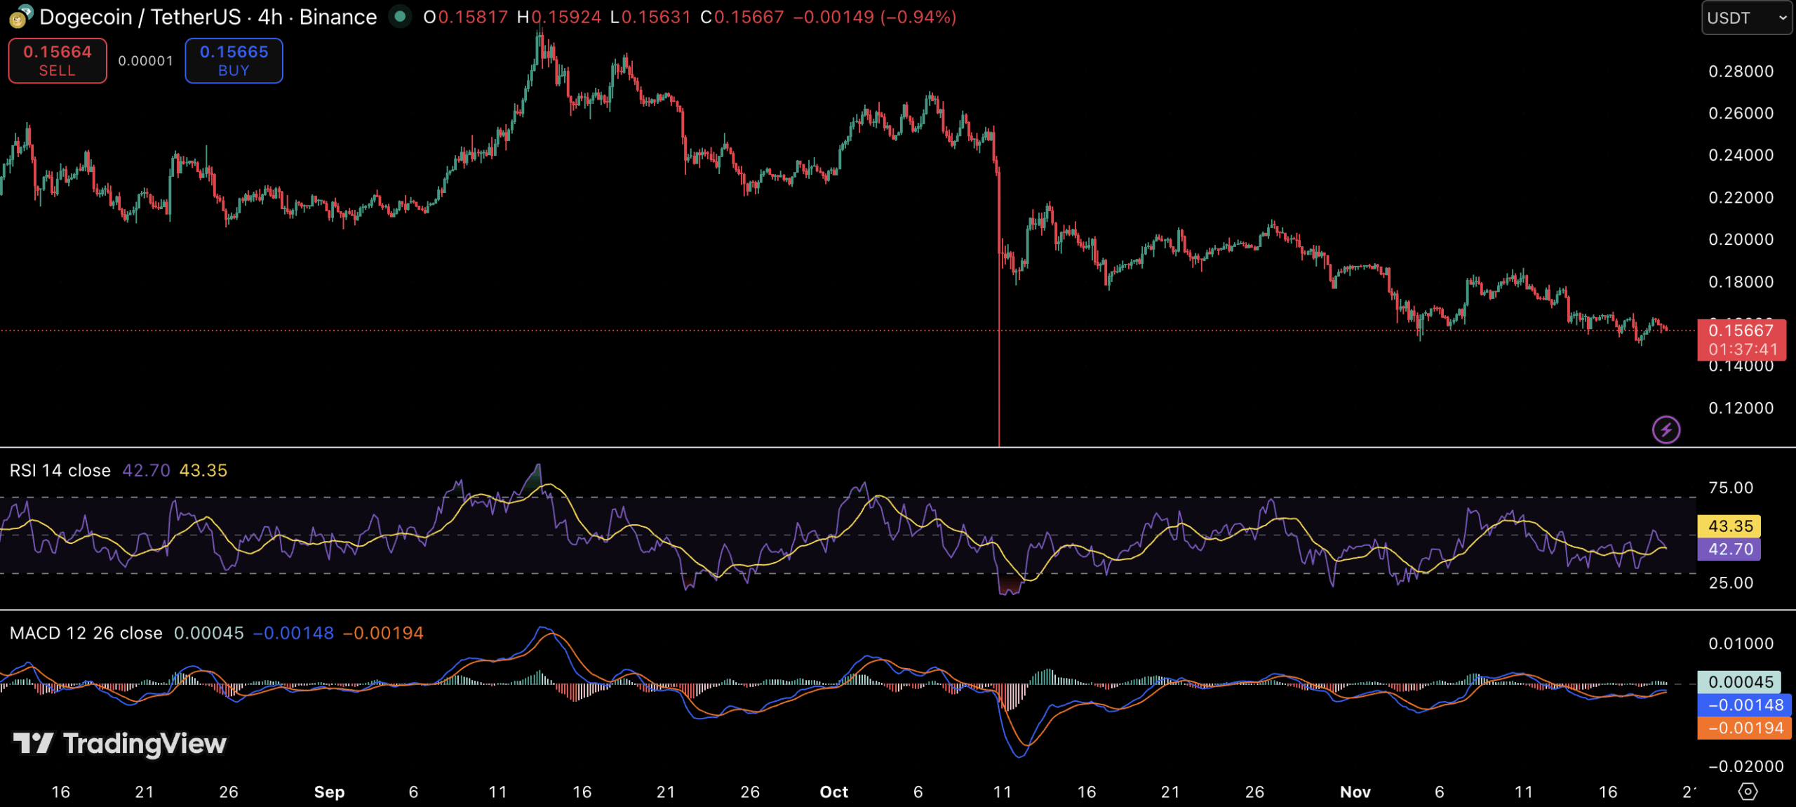1796x807 pixels.
Task: Open chart settings gear icon
Action: point(1748,792)
